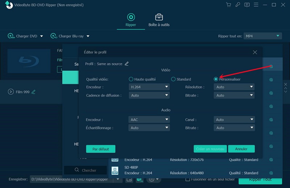Toggle Fusionner en un seul fichier checkbox
This screenshot has height=188, width=290.
pos(188,179)
